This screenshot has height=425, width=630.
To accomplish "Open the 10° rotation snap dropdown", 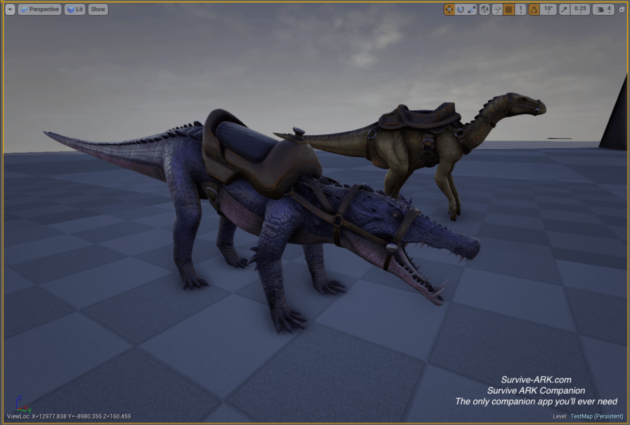I will 548,9.
